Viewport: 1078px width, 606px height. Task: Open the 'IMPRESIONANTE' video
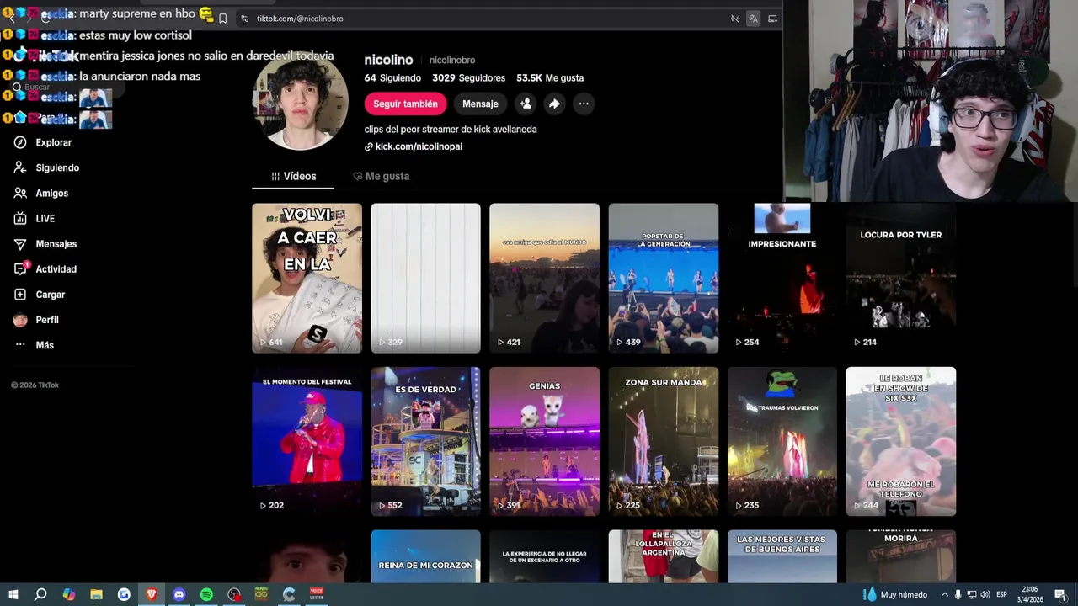782,278
